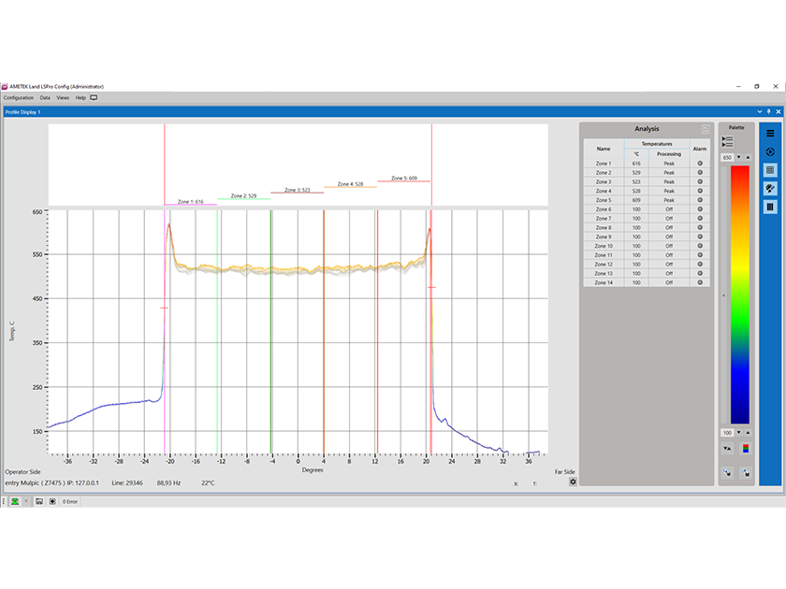Expand the Profile Display 1 panel dropdown
The height and width of the screenshot is (589, 786).
(759, 110)
